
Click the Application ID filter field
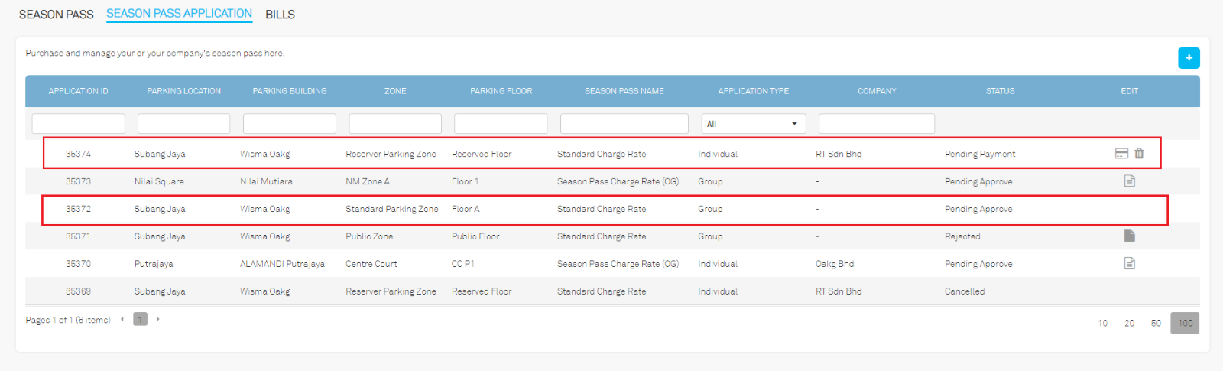tap(78, 124)
